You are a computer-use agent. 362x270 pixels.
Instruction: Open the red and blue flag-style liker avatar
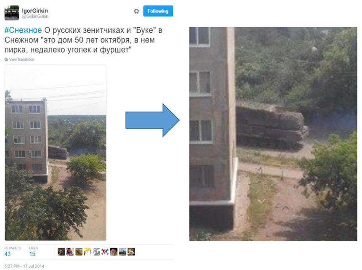point(105,251)
